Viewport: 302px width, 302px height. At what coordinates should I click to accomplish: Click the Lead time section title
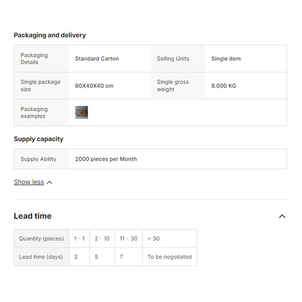(x=33, y=216)
